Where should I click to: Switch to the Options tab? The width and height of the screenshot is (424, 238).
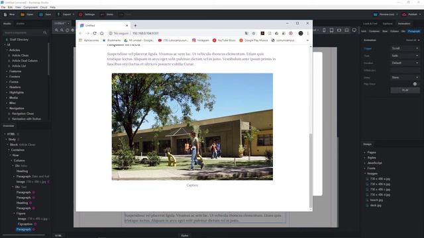pos(387,24)
